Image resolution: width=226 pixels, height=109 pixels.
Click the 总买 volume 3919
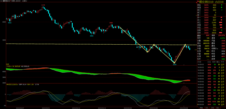(214, 33)
